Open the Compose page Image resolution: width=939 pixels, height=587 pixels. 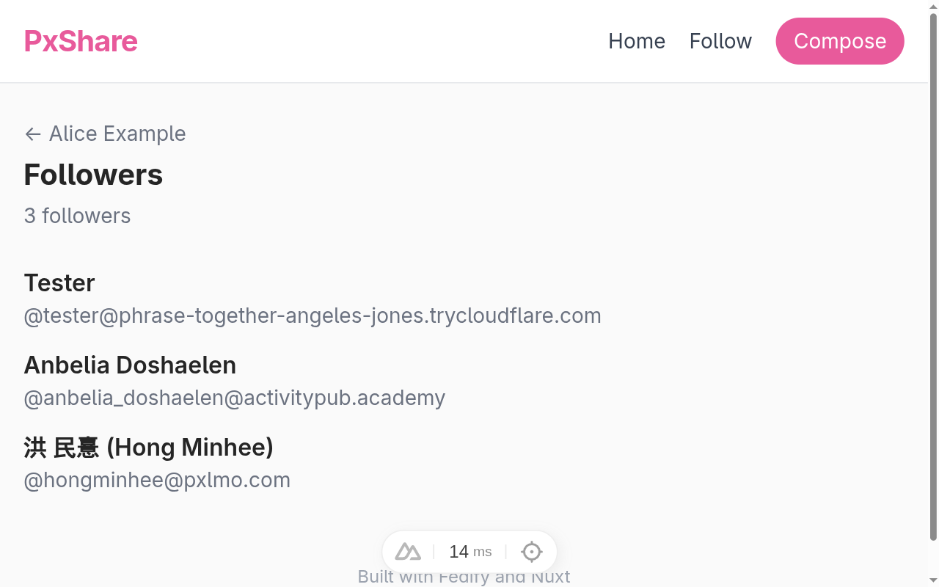tap(839, 41)
